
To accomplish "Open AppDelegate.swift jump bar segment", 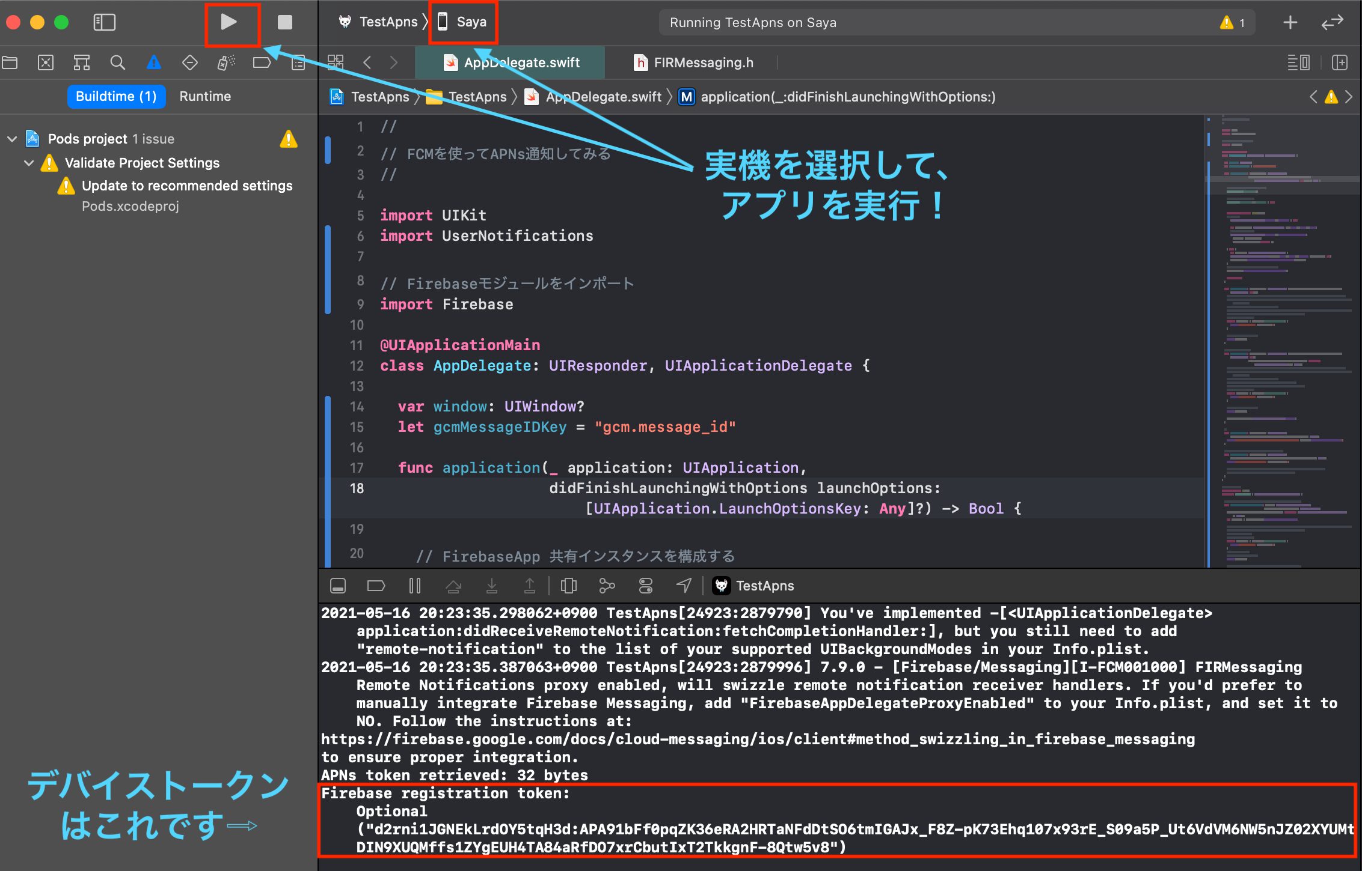I will click(x=593, y=97).
